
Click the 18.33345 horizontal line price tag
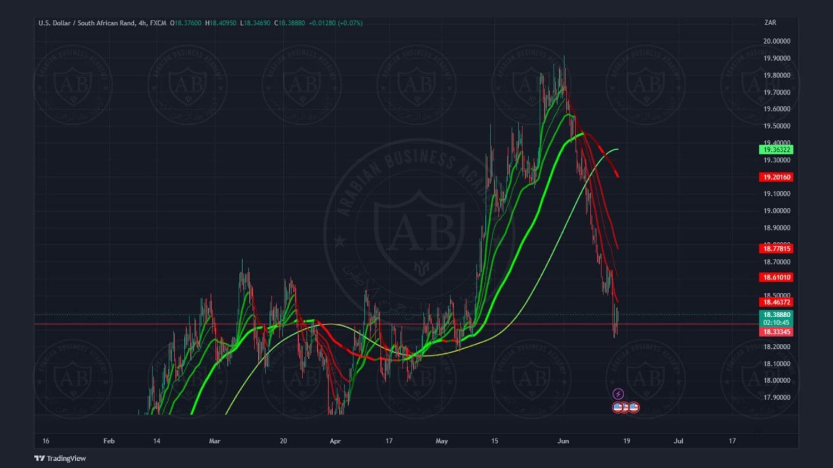tap(776, 332)
